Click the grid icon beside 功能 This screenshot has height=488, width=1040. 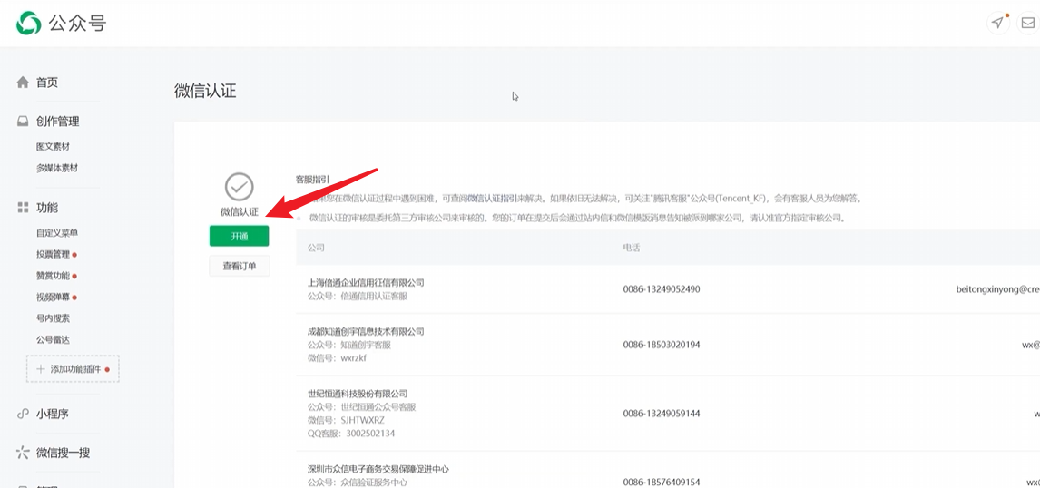(23, 208)
